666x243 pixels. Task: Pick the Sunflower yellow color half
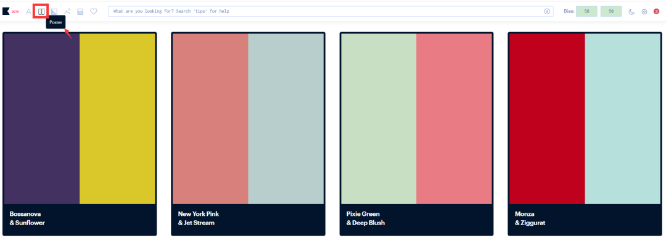(117, 118)
